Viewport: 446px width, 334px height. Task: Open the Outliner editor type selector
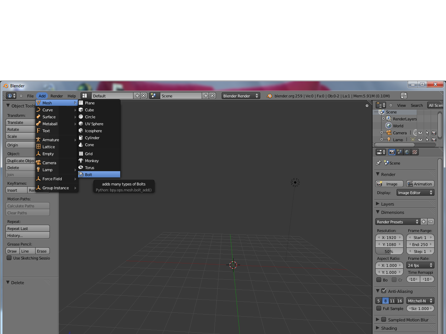[381, 105]
